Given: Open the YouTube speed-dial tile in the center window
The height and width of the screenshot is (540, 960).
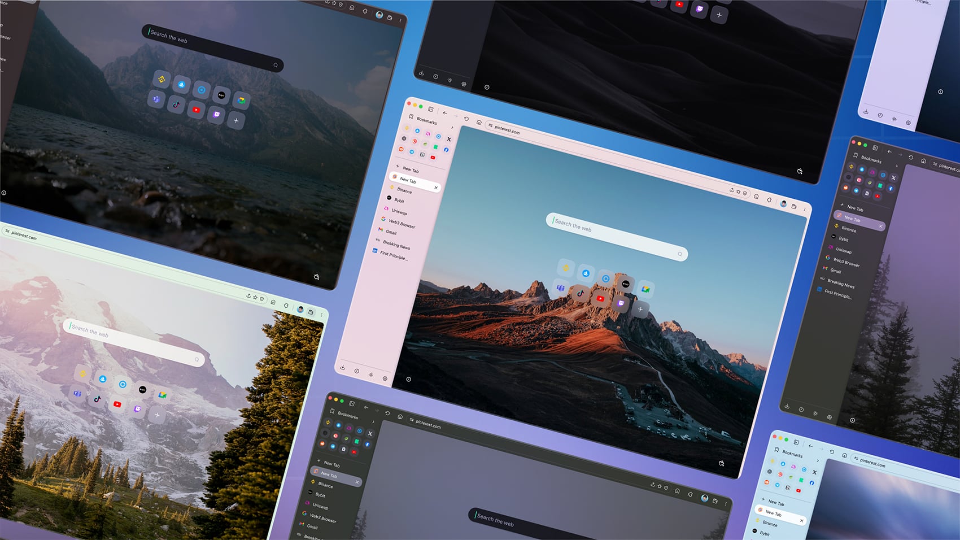Looking at the screenshot, I should [x=600, y=298].
